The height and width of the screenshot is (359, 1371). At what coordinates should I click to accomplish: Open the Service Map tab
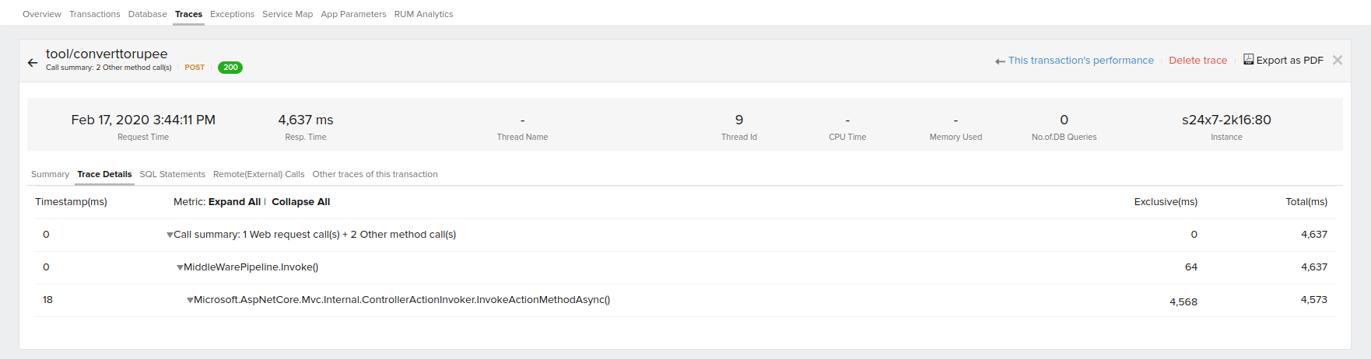[287, 14]
